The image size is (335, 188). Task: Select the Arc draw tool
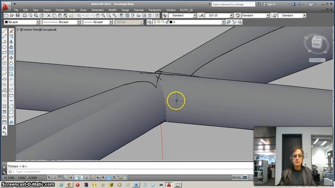[5, 58]
